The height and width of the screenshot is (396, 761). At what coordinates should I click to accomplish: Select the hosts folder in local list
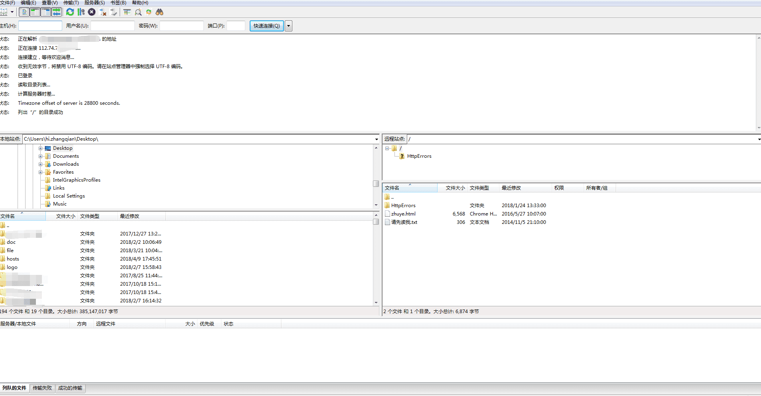(x=13, y=259)
